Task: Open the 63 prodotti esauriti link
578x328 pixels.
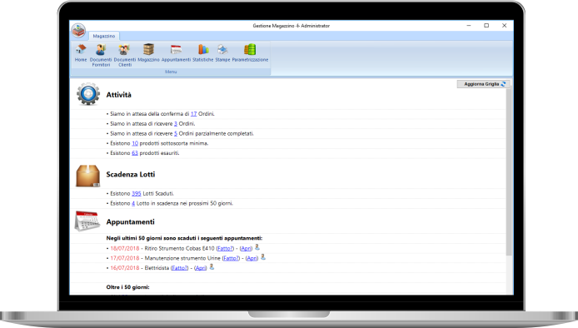Action: tap(135, 153)
